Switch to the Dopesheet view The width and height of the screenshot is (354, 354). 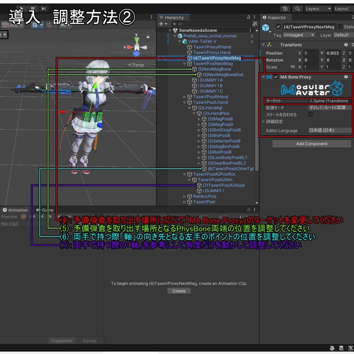[62, 341]
